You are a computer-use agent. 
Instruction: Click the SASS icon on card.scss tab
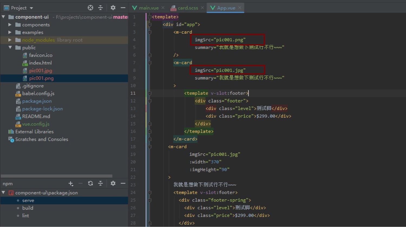coord(173,8)
